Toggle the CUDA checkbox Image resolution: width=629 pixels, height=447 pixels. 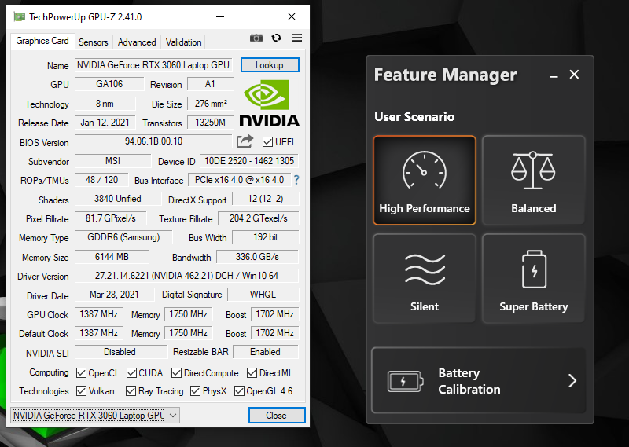click(x=131, y=373)
